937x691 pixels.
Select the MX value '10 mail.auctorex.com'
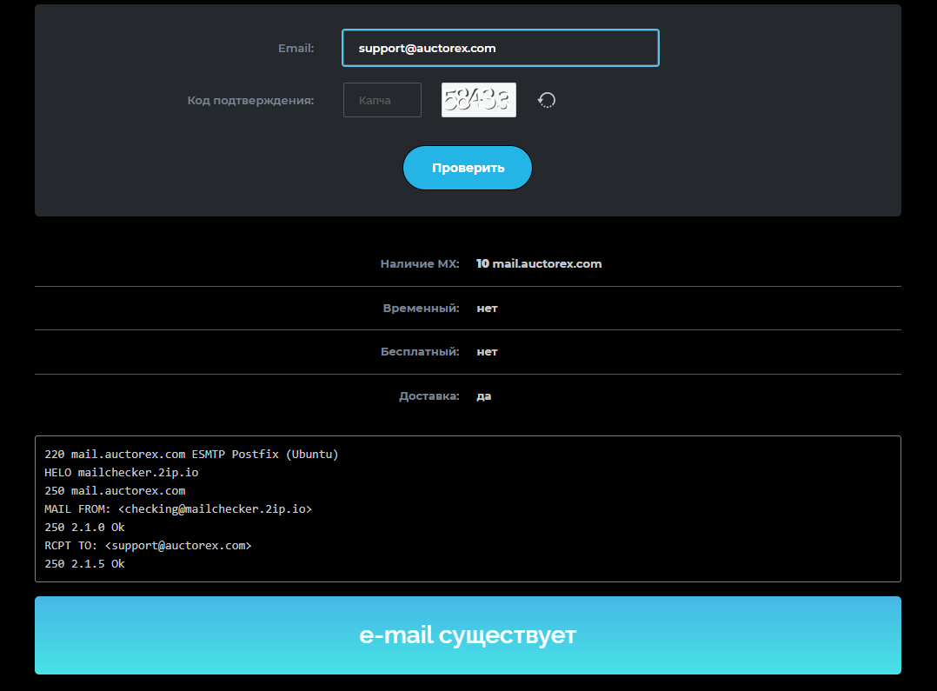(539, 263)
